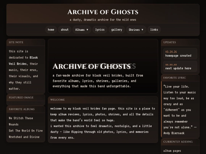Click the Archive of Ghosts header title
Viewport: 206px width, 154px height.
tap(103, 12)
